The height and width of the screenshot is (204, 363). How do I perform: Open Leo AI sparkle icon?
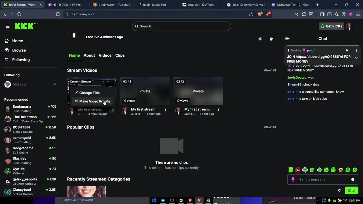point(337,14)
